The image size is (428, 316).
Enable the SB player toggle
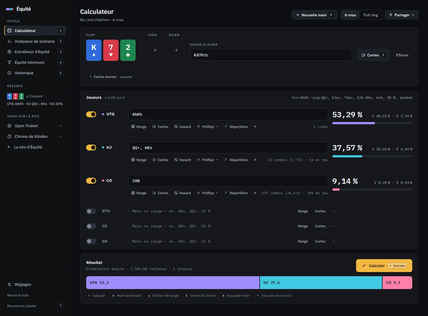point(91,226)
